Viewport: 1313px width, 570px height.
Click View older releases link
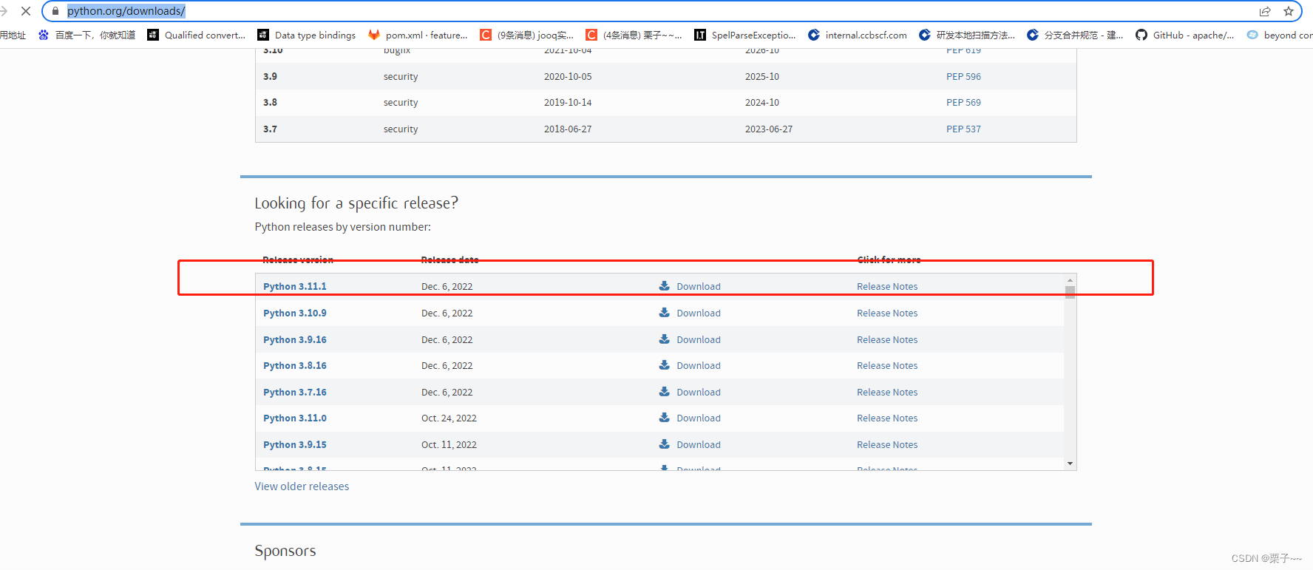coord(302,486)
